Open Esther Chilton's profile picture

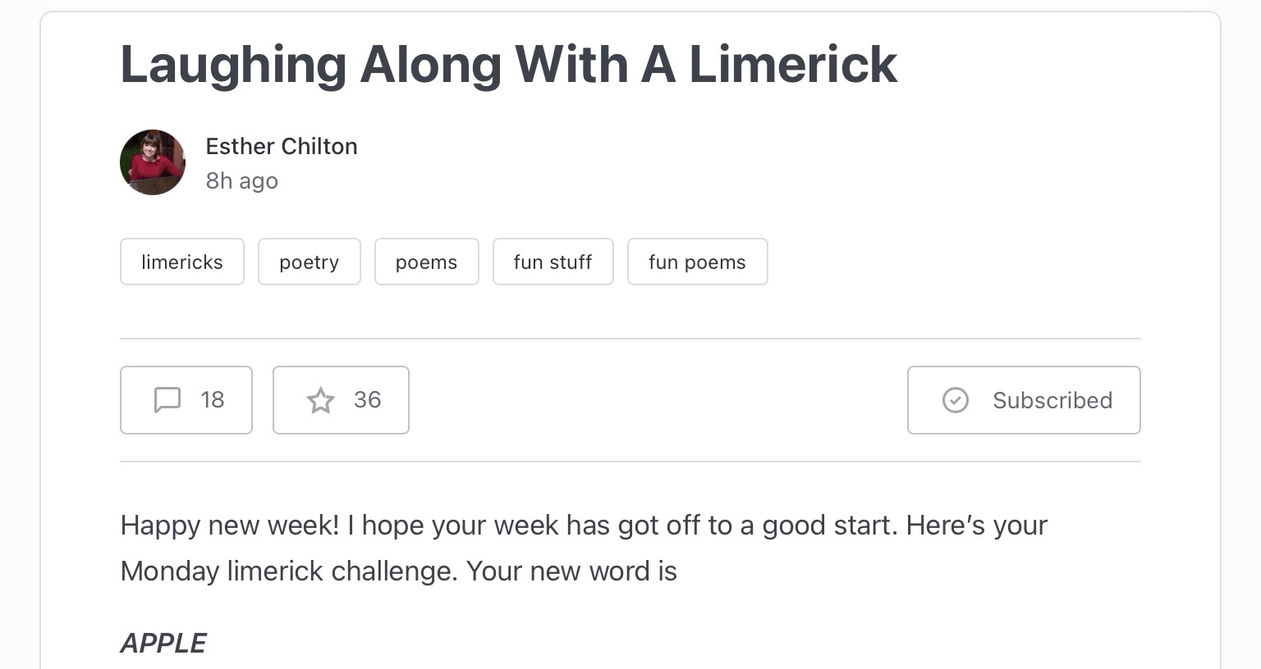tap(153, 162)
